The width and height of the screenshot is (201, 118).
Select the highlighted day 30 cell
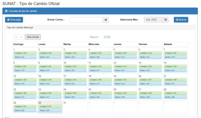(50, 107)
